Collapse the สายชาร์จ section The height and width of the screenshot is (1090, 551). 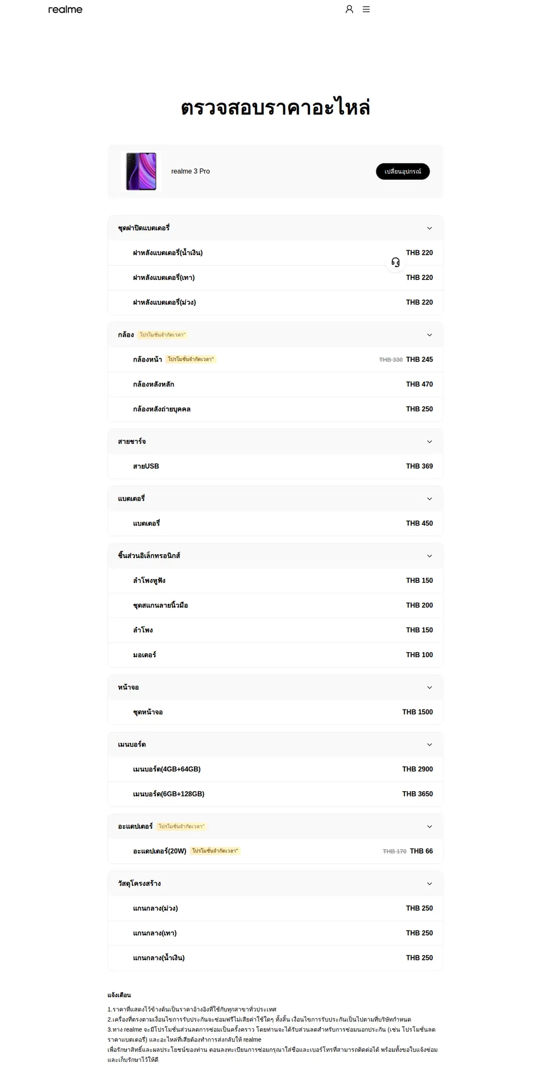430,442
